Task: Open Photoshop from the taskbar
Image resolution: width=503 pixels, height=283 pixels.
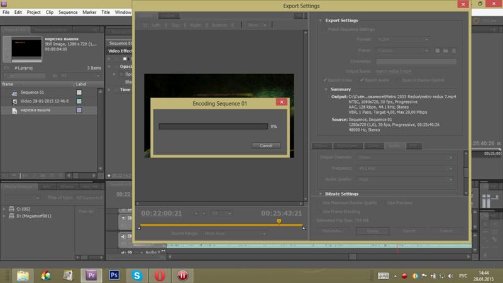Action: pos(114,275)
